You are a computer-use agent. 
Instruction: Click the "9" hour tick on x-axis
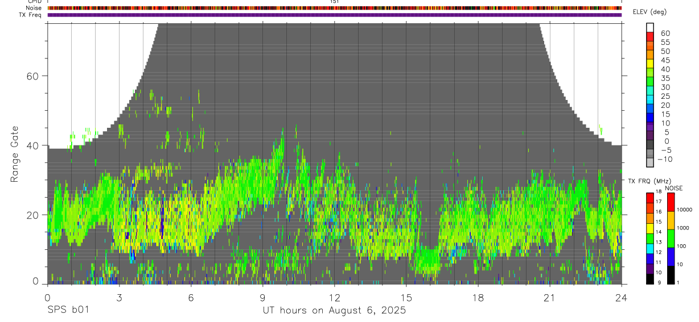[262, 297]
